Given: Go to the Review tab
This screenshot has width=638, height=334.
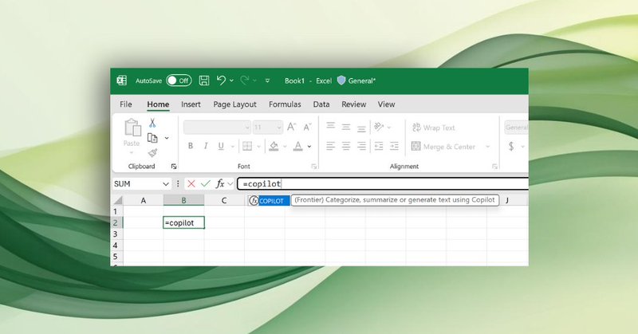Looking at the screenshot, I should click(353, 104).
